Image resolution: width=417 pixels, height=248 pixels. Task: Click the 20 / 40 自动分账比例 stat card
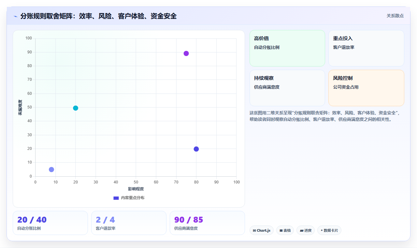click(x=50, y=223)
